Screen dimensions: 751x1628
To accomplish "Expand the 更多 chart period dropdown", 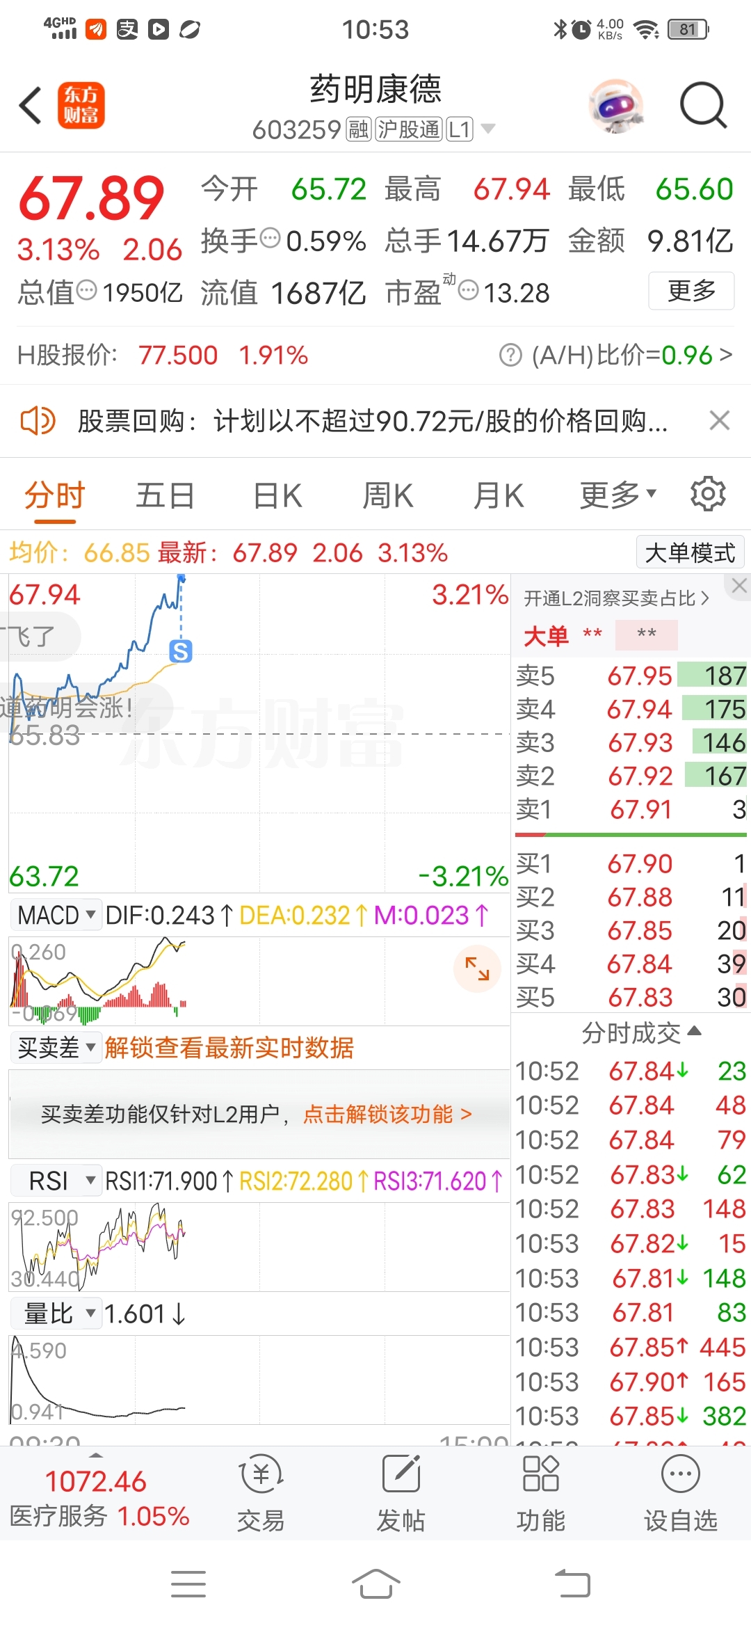I will click(617, 495).
